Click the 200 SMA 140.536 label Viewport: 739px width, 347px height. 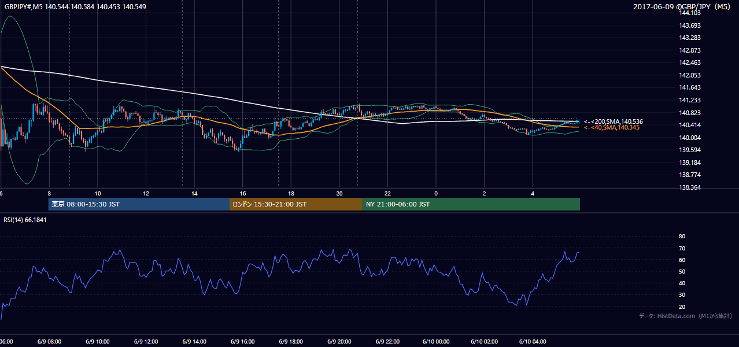coord(613,121)
